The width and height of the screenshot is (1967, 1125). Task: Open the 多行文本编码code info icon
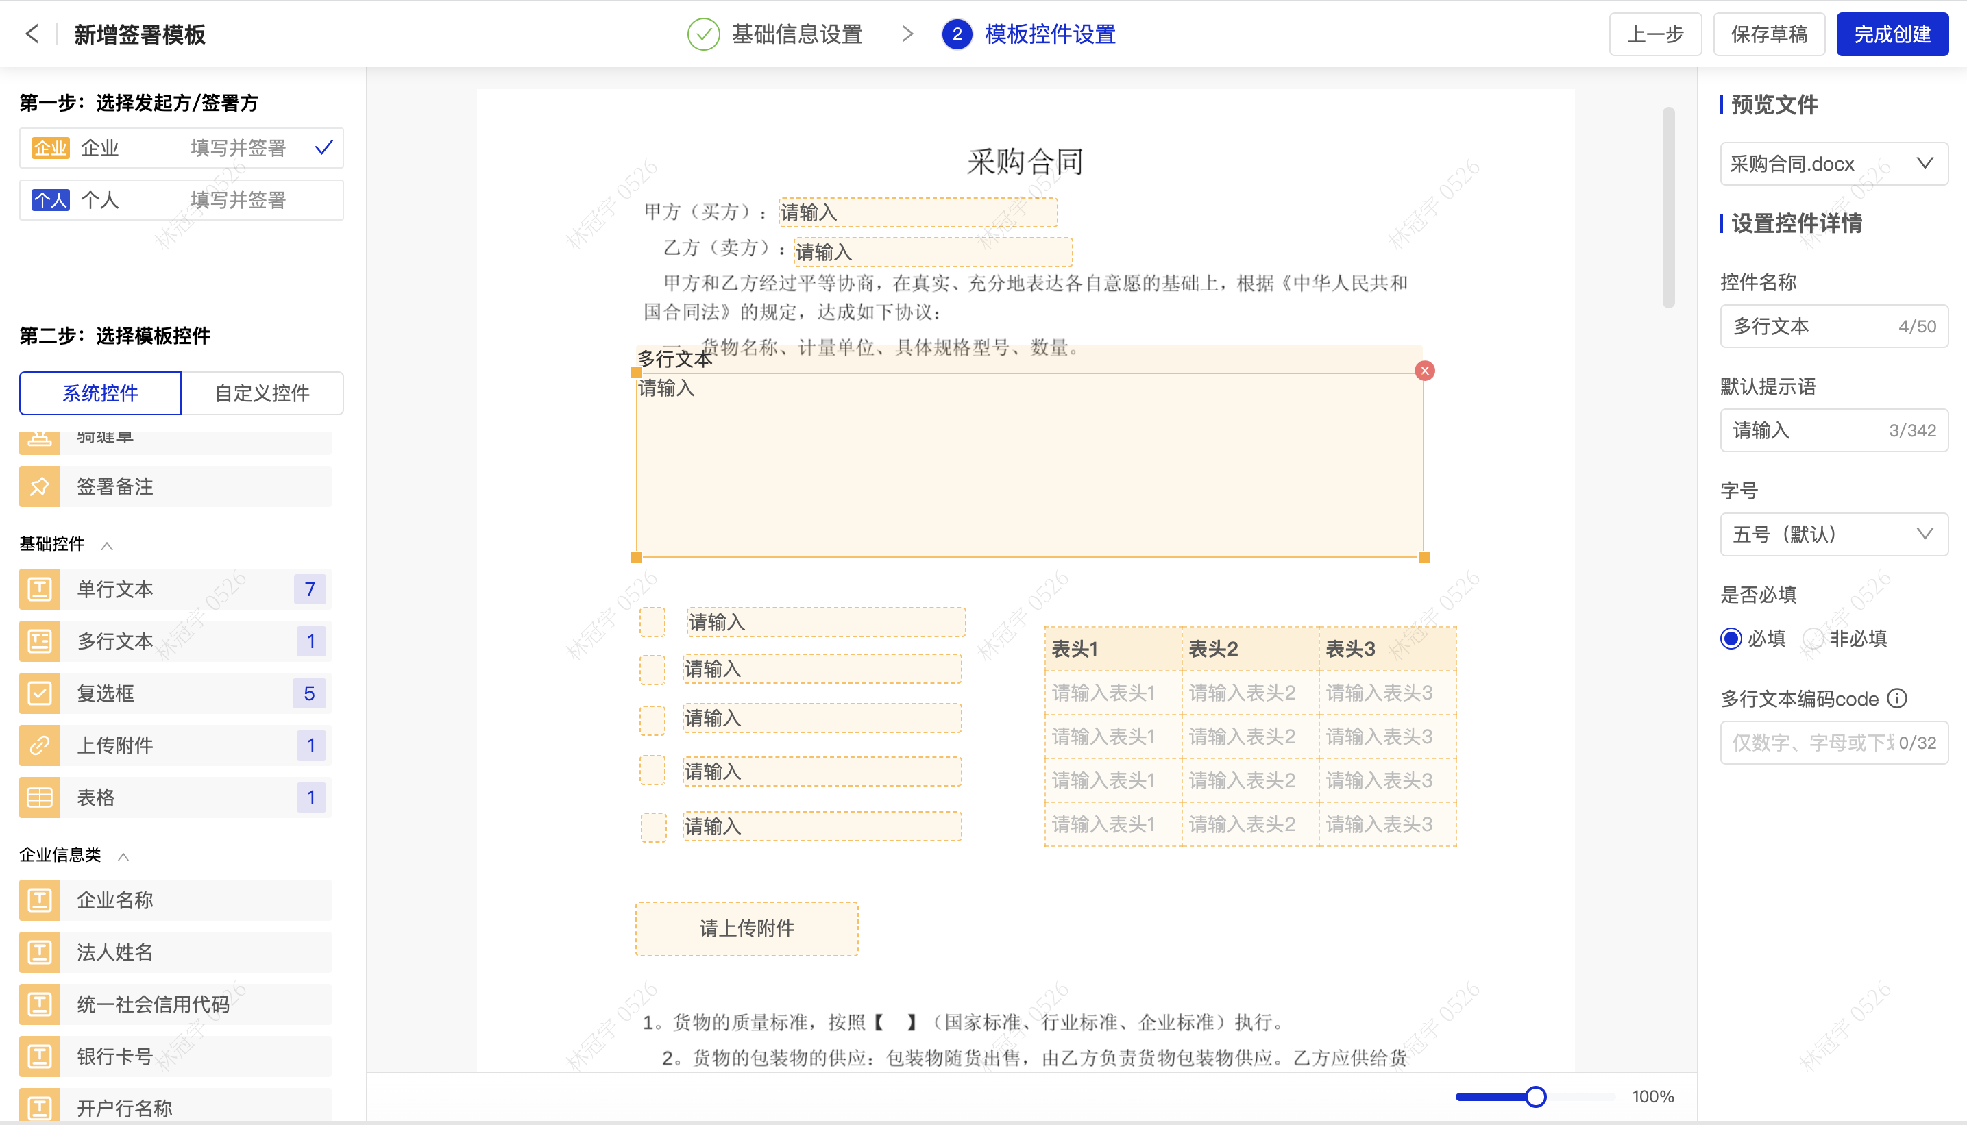pos(1896,698)
